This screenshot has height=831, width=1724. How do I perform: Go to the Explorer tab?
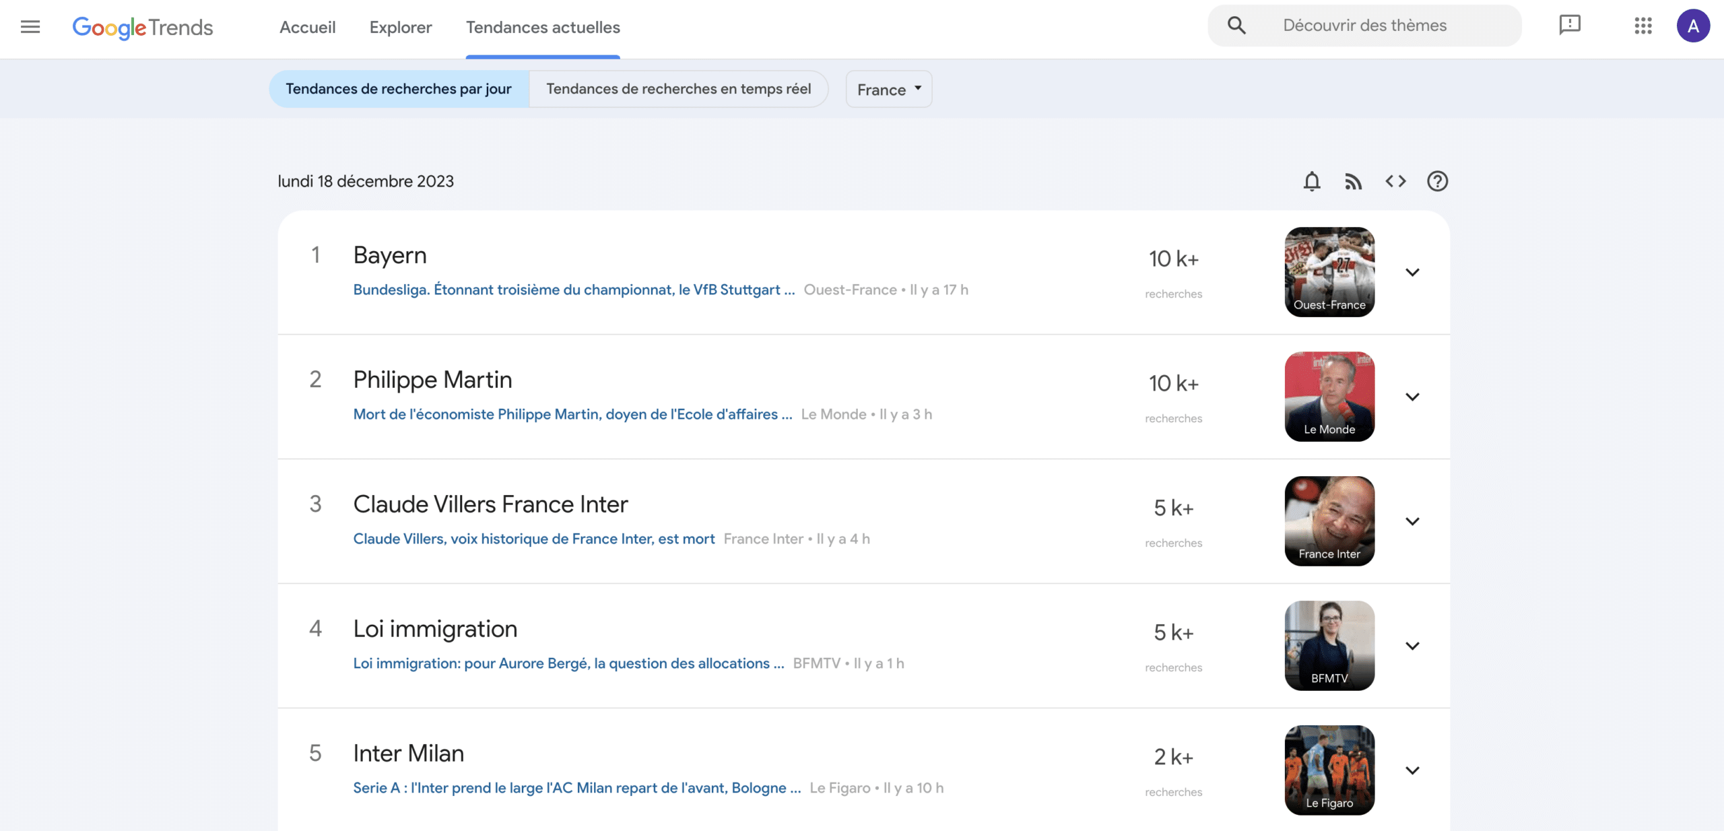pos(401,28)
